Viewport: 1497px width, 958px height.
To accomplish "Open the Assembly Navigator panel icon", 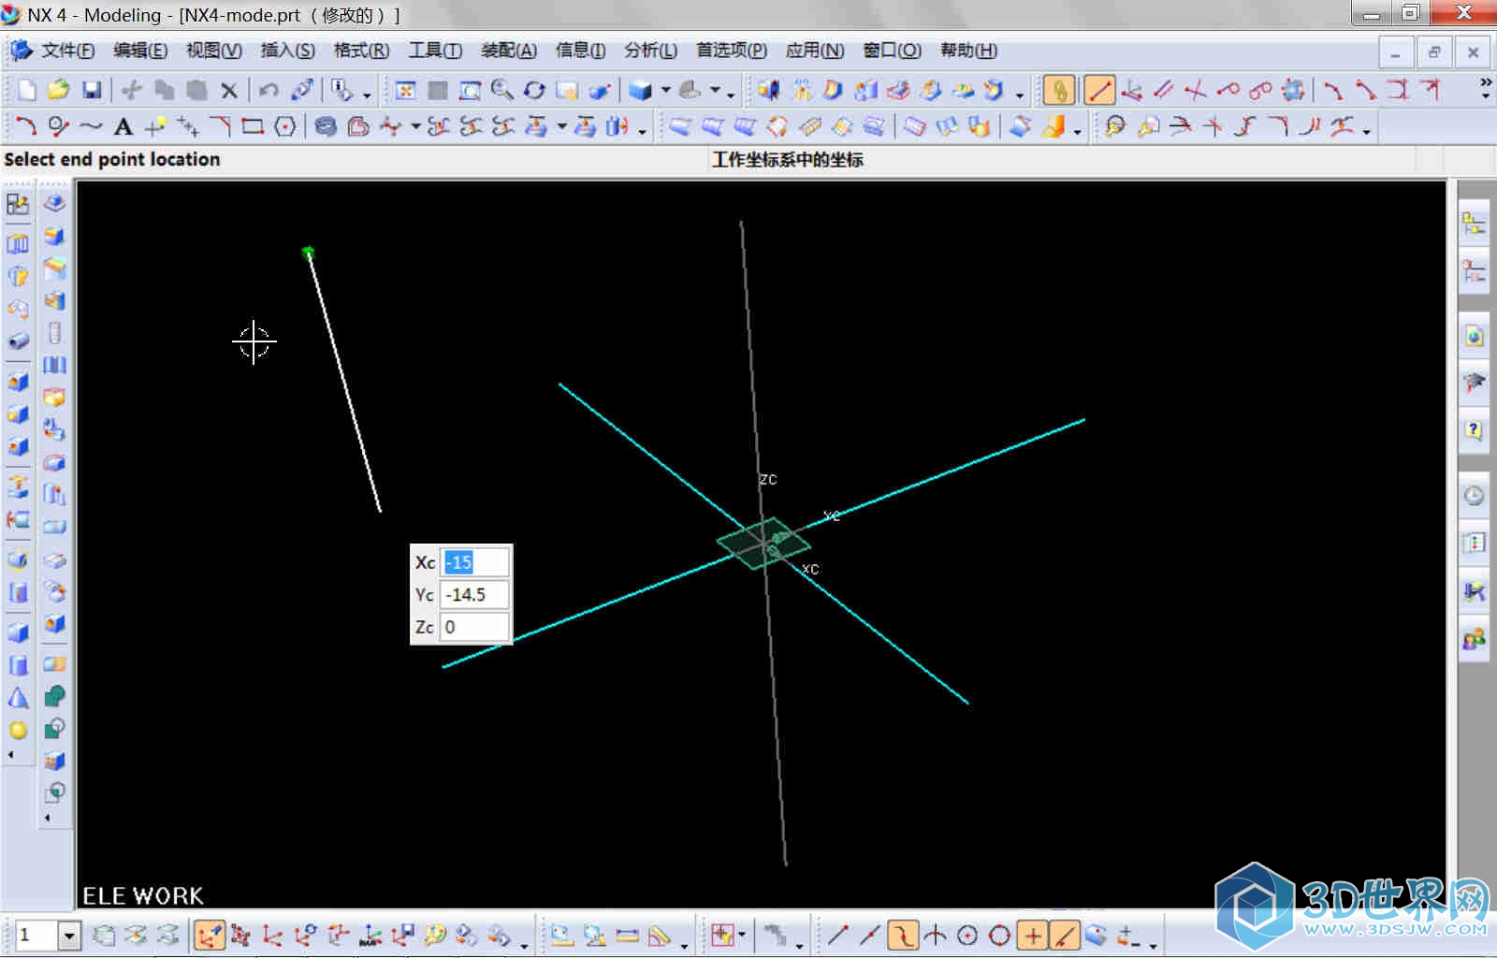I will click(x=1474, y=224).
